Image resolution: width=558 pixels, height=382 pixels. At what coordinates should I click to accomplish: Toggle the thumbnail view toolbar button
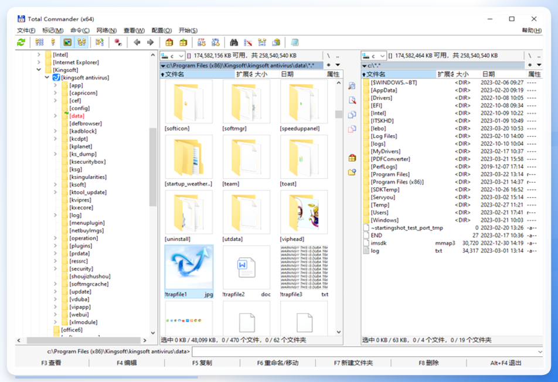click(x=67, y=42)
